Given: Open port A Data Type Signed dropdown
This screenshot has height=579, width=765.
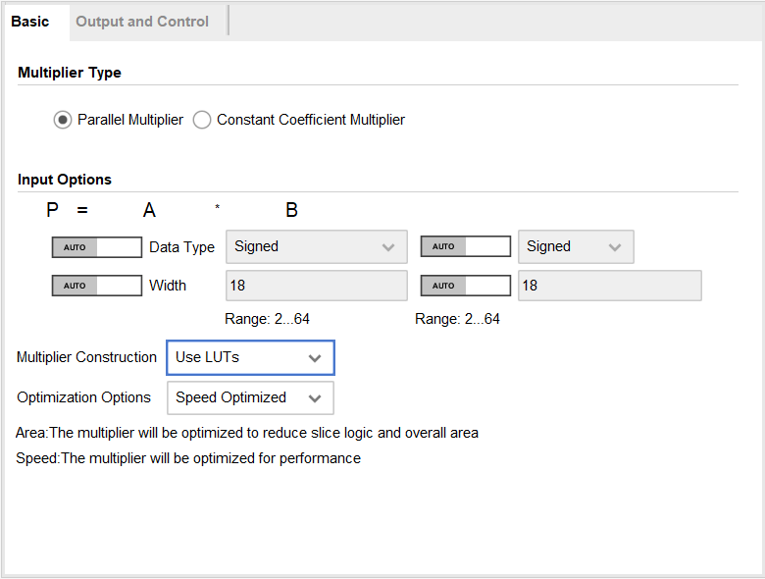Looking at the screenshot, I should click(317, 246).
